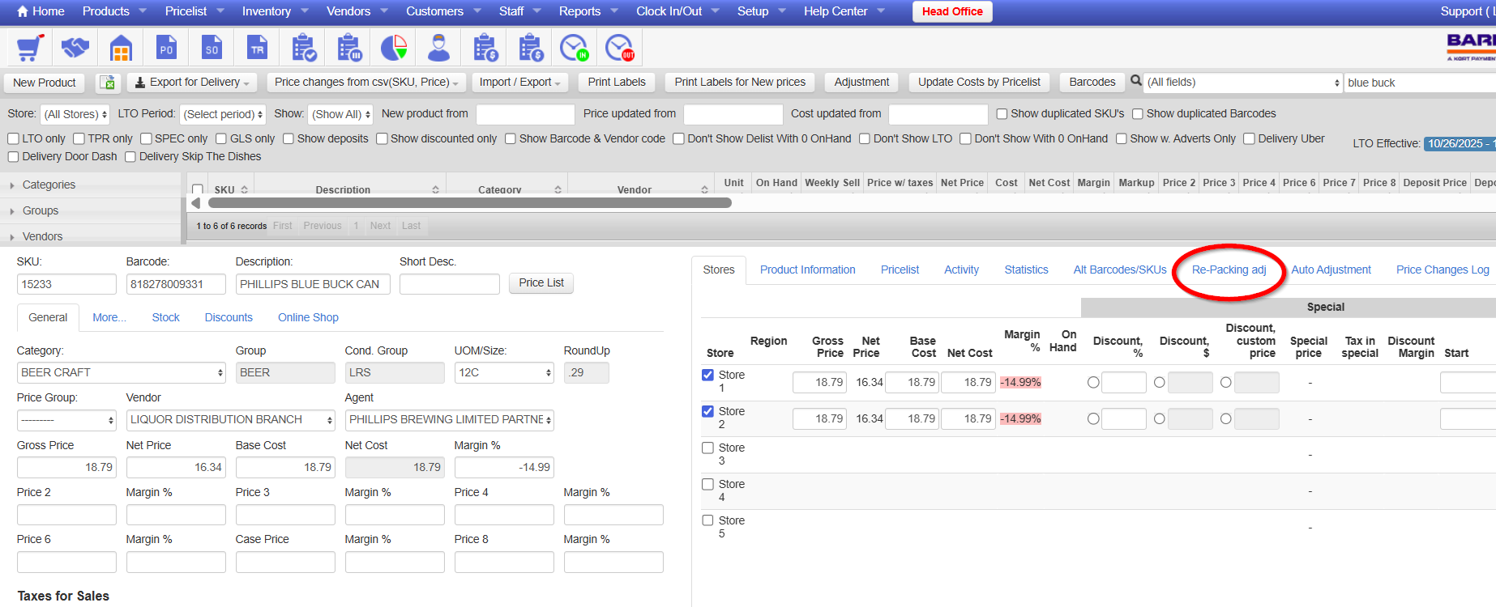
Task: Sort by the Vendor column arrows
Action: point(705,189)
